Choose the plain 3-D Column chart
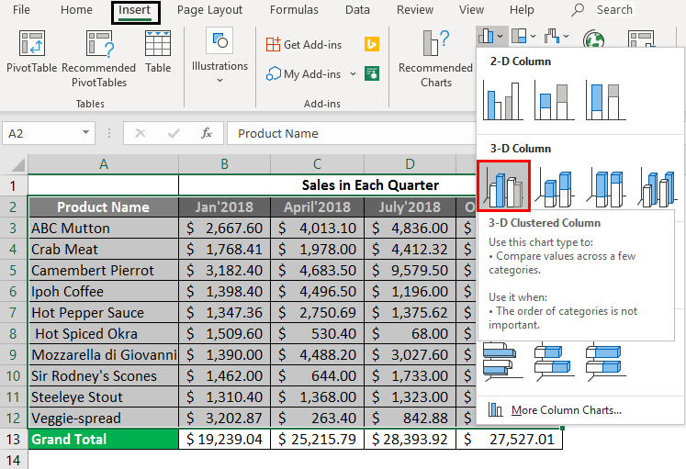 (x=658, y=188)
